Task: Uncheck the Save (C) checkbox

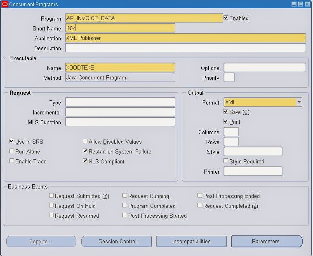Action: coord(226,112)
